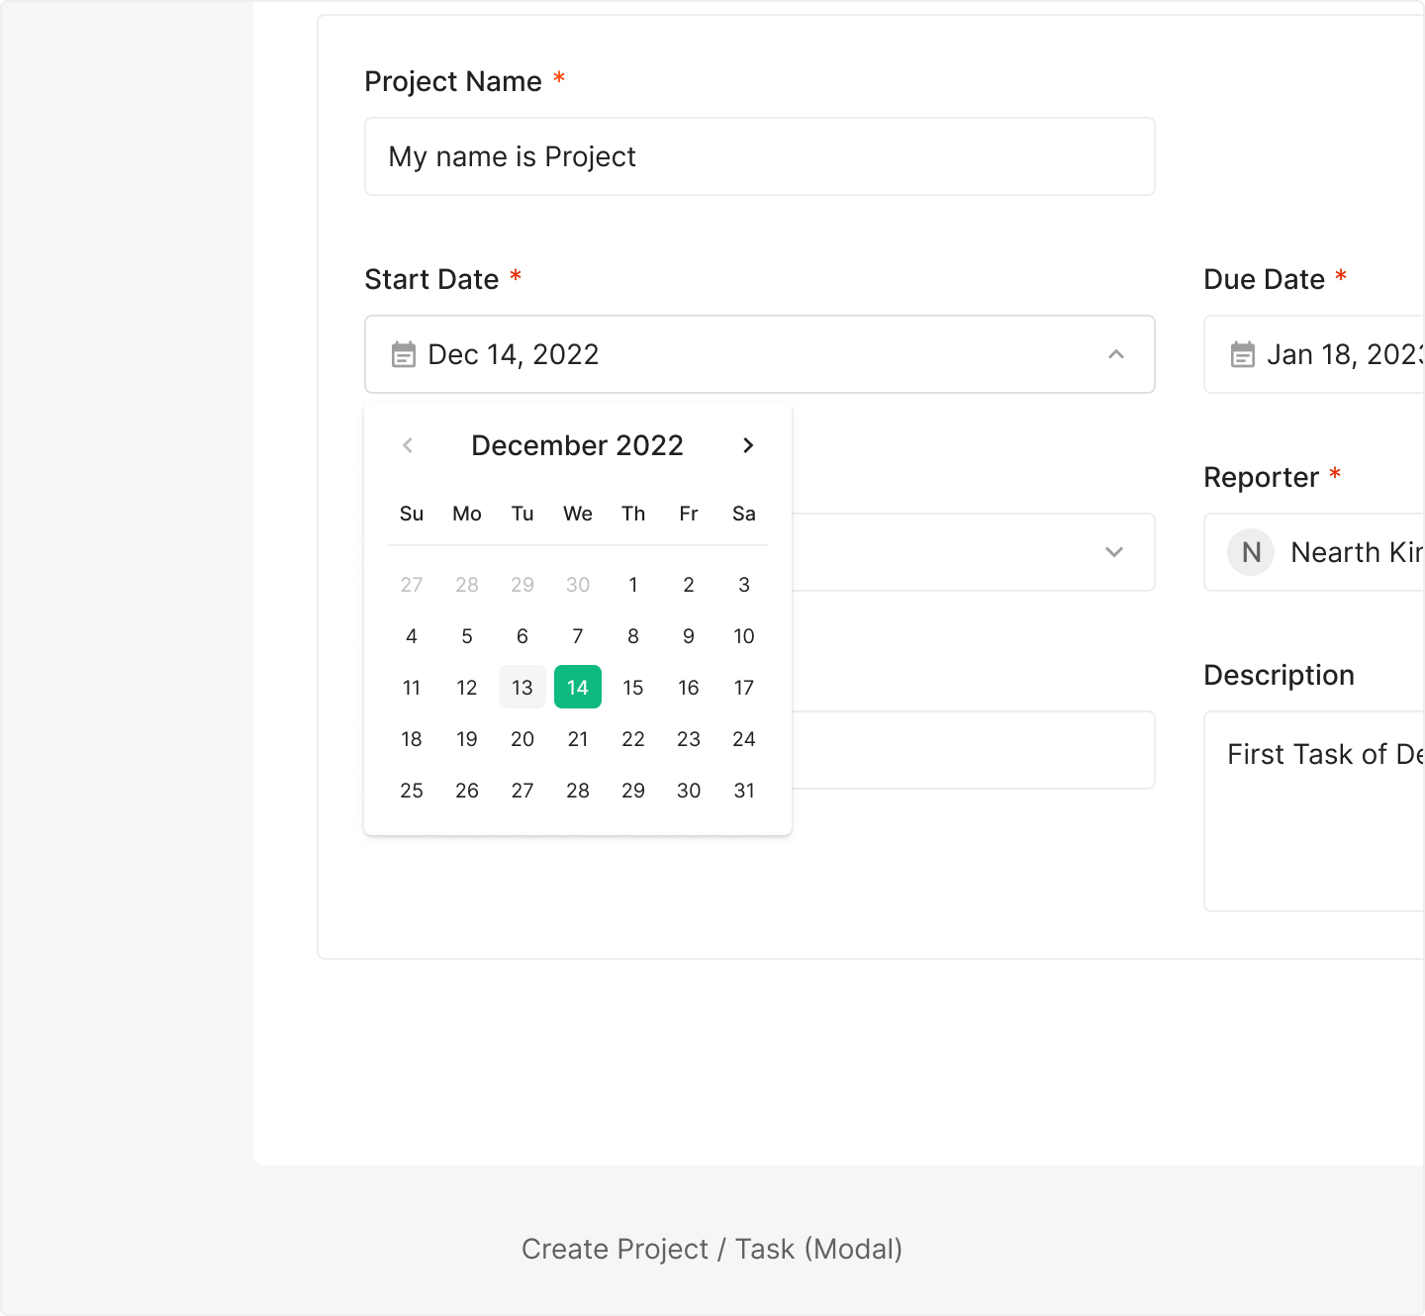Pick the greyed November 30 date

pos(578,585)
